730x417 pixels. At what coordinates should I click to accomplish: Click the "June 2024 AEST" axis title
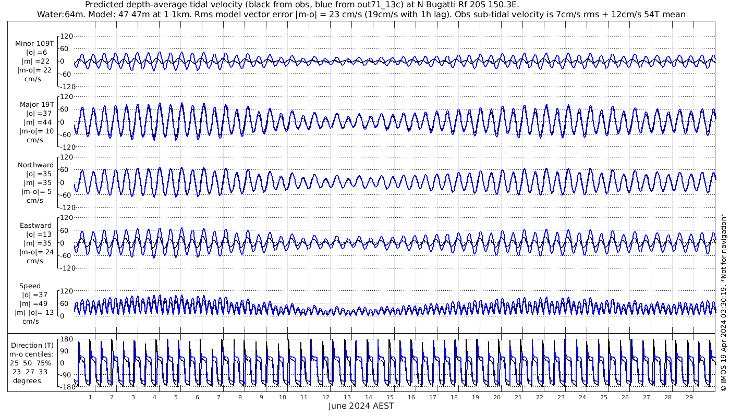point(361,406)
